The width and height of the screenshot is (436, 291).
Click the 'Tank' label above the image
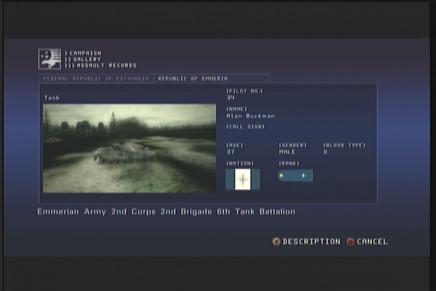tap(51, 98)
